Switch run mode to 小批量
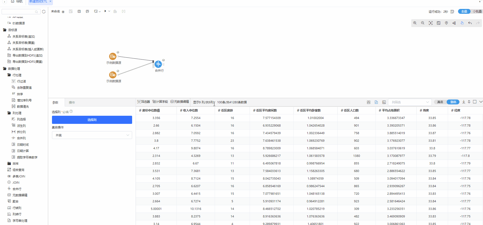The width and height of the screenshot is (483, 225). (x=477, y=11)
